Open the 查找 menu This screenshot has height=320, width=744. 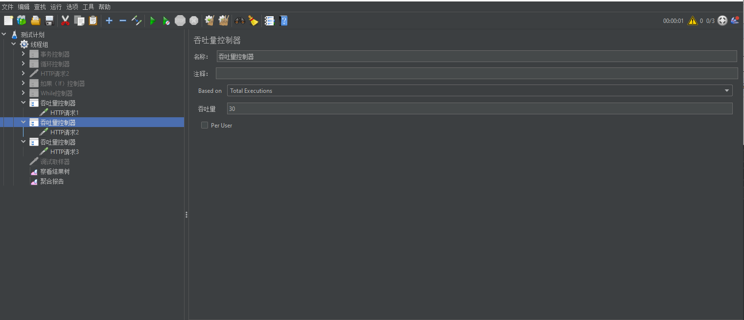(x=40, y=7)
